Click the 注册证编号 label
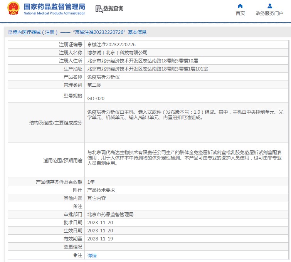291x262 pixels. [71, 45]
